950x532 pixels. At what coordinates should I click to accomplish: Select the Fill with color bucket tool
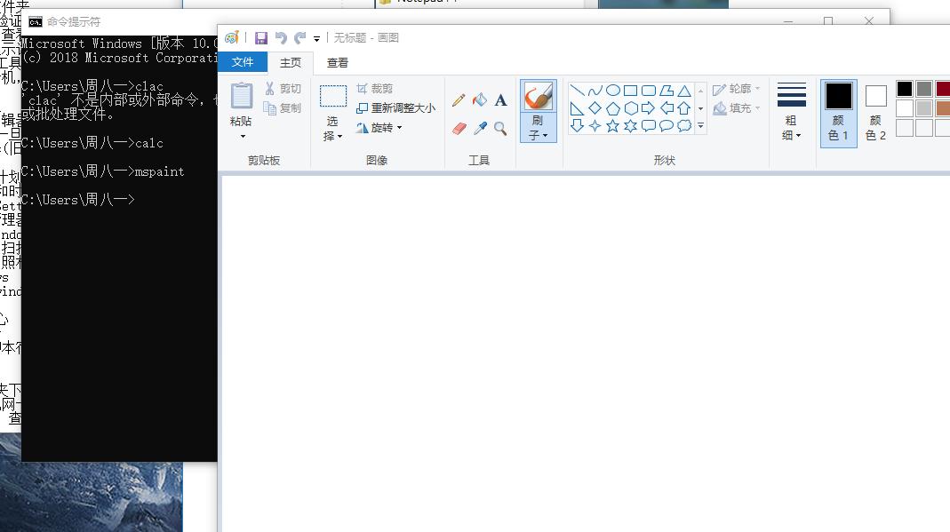(x=480, y=100)
